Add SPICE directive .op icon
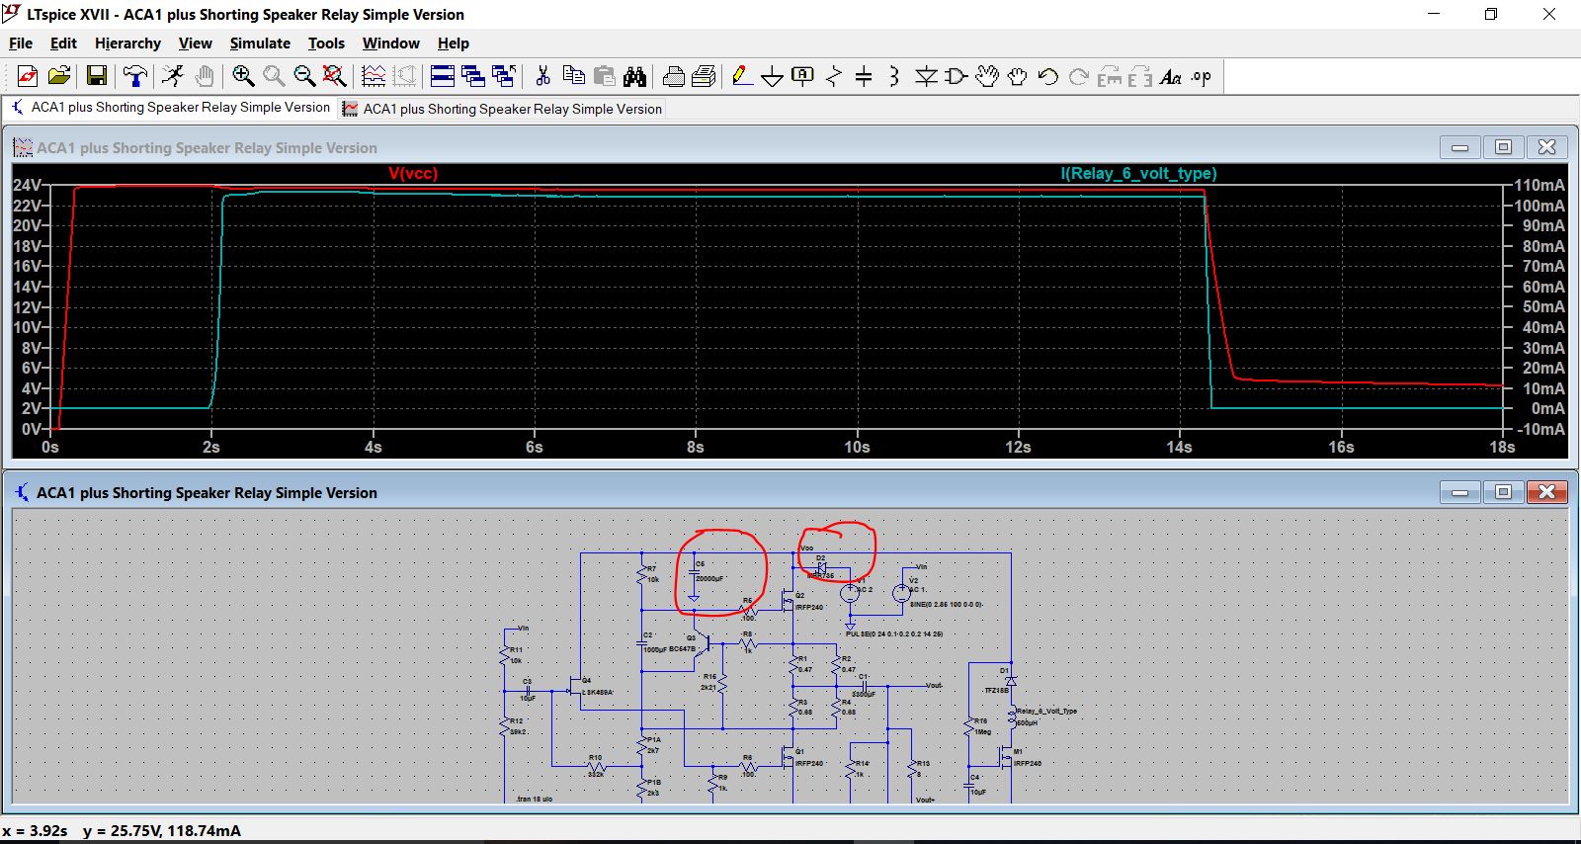The image size is (1581, 844). tap(1202, 76)
